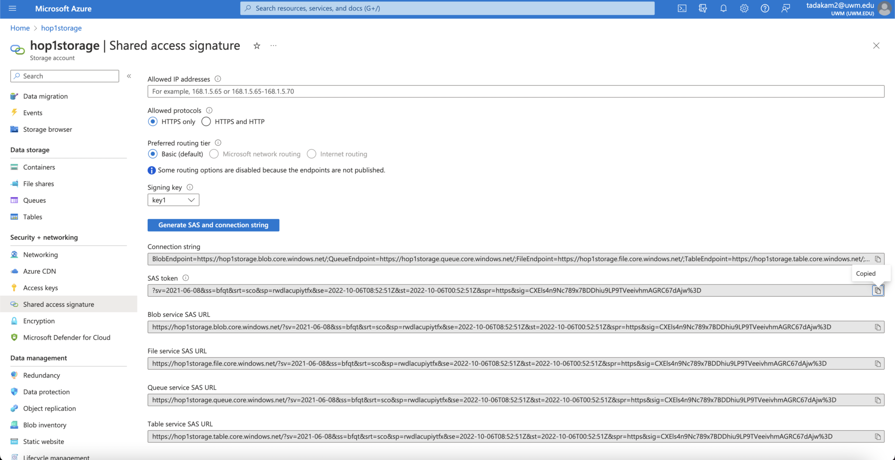Click Generate SAS and connection string

213,225
